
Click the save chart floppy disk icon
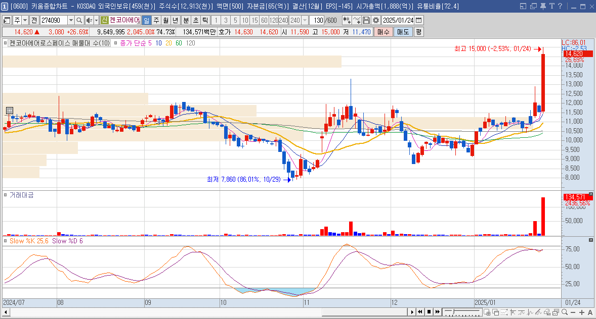tap(366, 20)
